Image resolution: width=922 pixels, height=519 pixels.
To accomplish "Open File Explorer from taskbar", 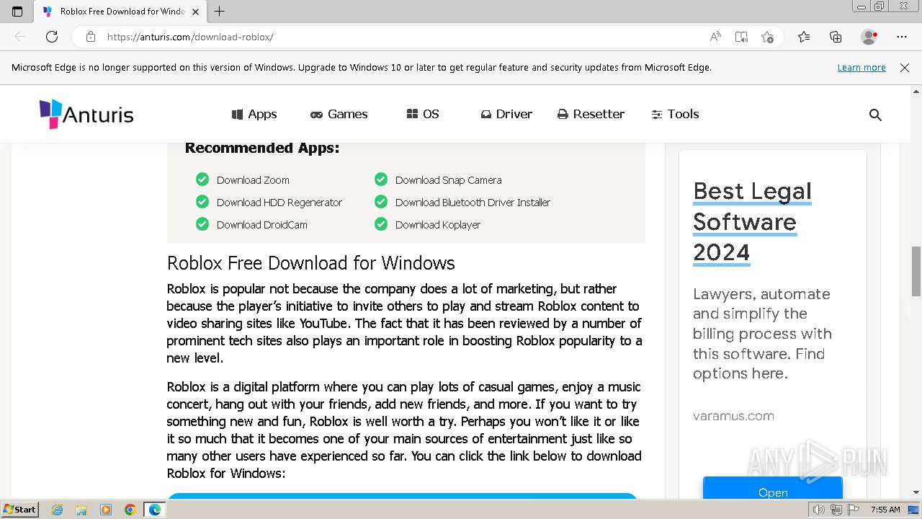I will (x=81, y=510).
